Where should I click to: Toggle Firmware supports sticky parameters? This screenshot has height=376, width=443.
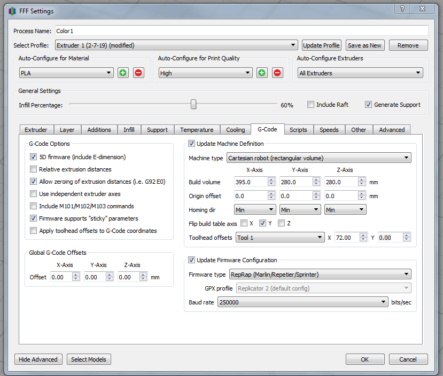33,218
